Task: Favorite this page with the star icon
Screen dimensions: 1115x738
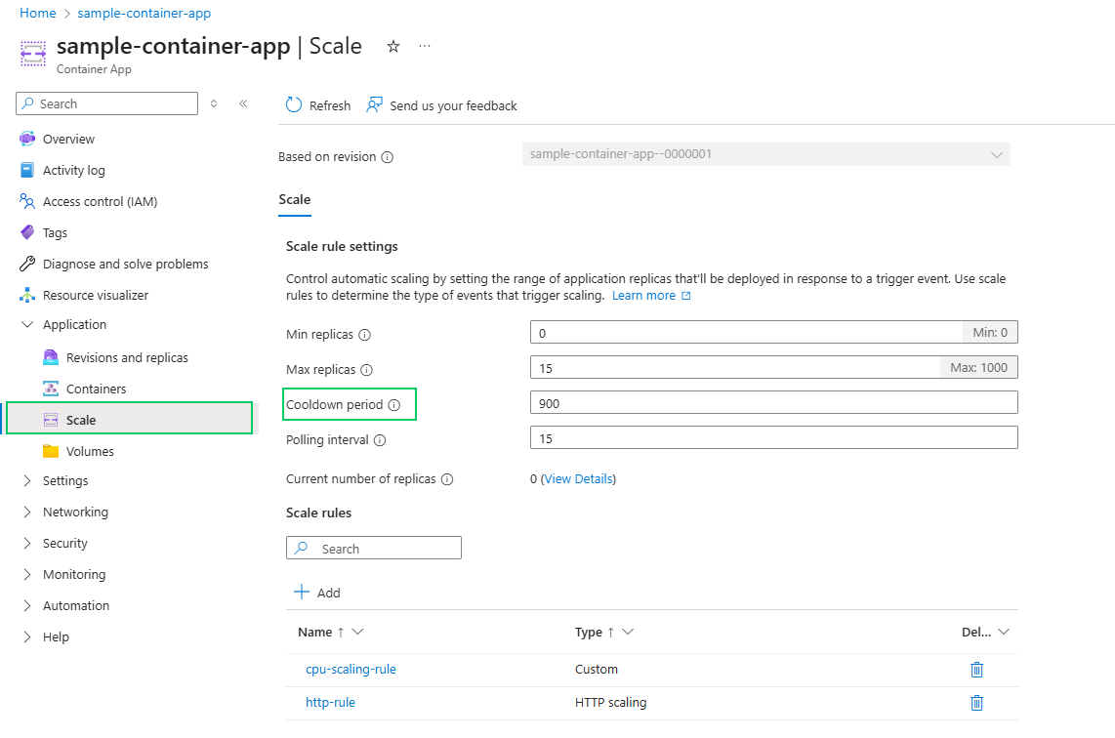Action: (x=393, y=46)
